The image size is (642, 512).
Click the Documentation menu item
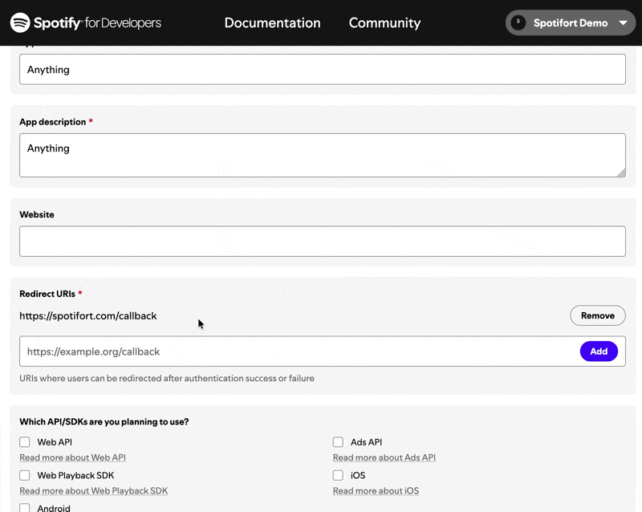(272, 22)
